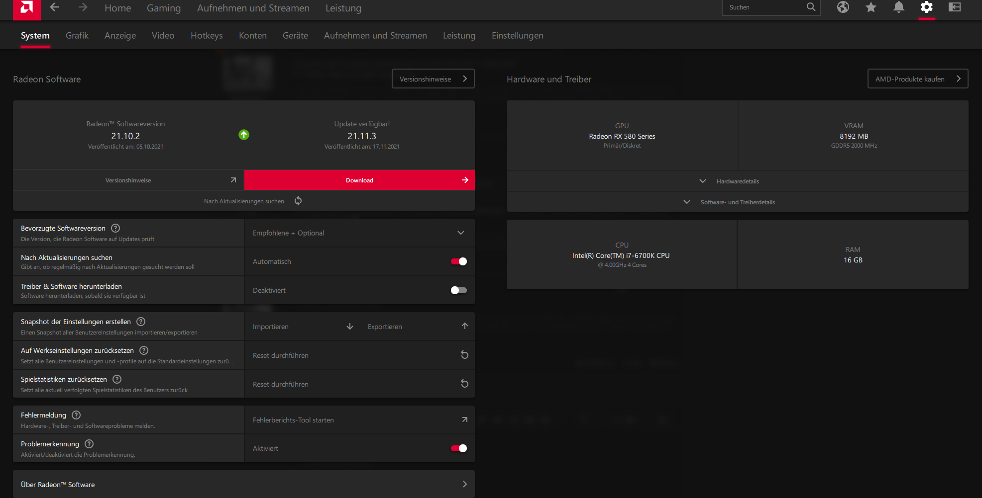Open top Aufnehmen und Streamen menu
Image resolution: width=982 pixels, height=498 pixels.
253,8
